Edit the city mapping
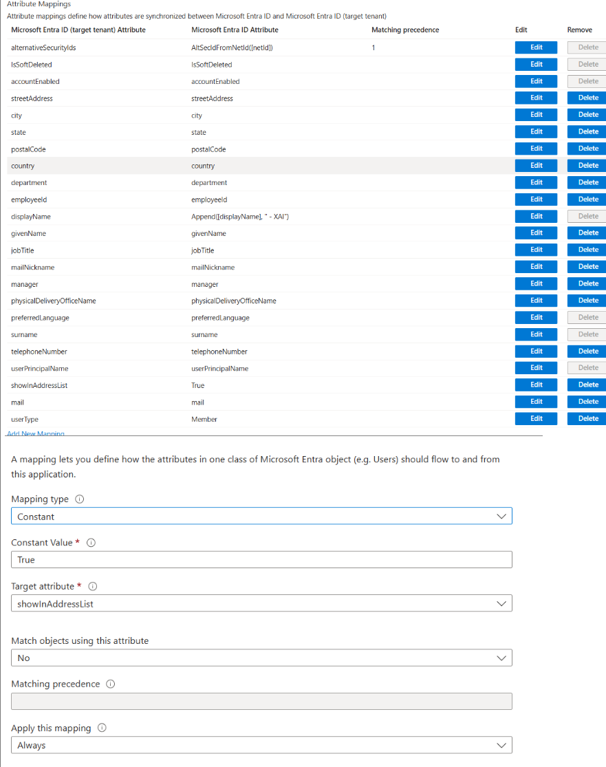The width and height of the screenshot is (606, 767). [536, 114]
